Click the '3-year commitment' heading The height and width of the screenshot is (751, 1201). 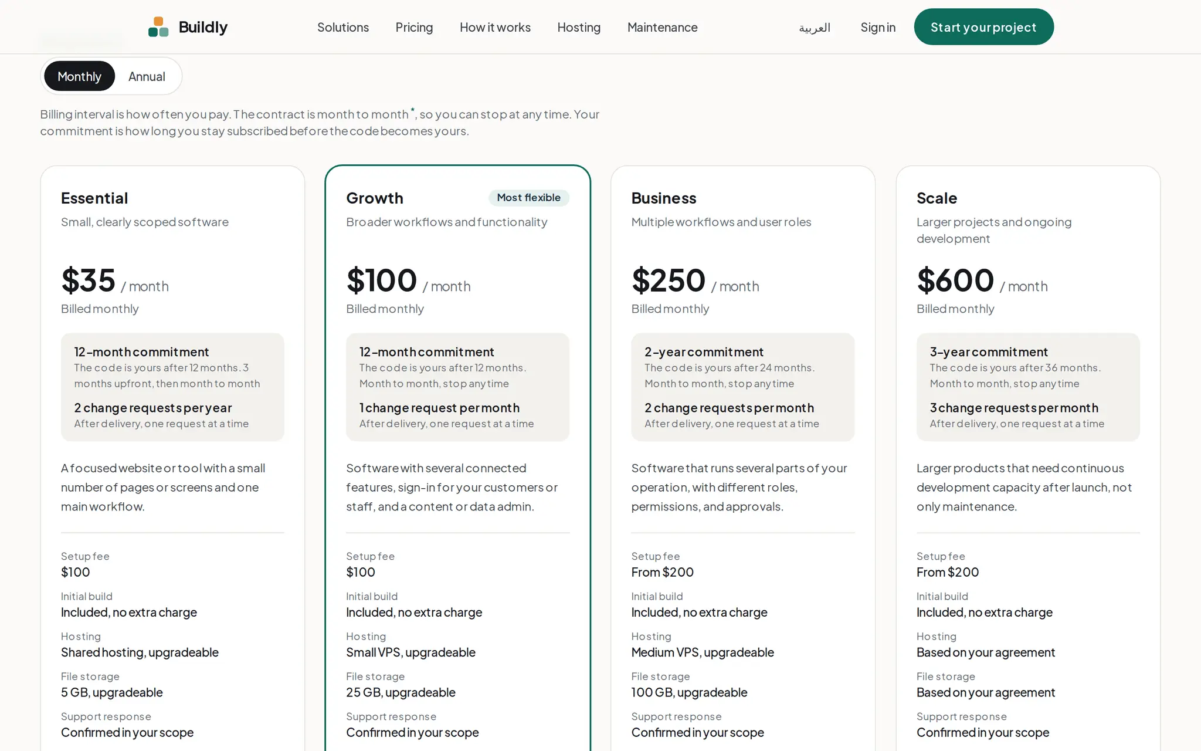pos(989,352)
